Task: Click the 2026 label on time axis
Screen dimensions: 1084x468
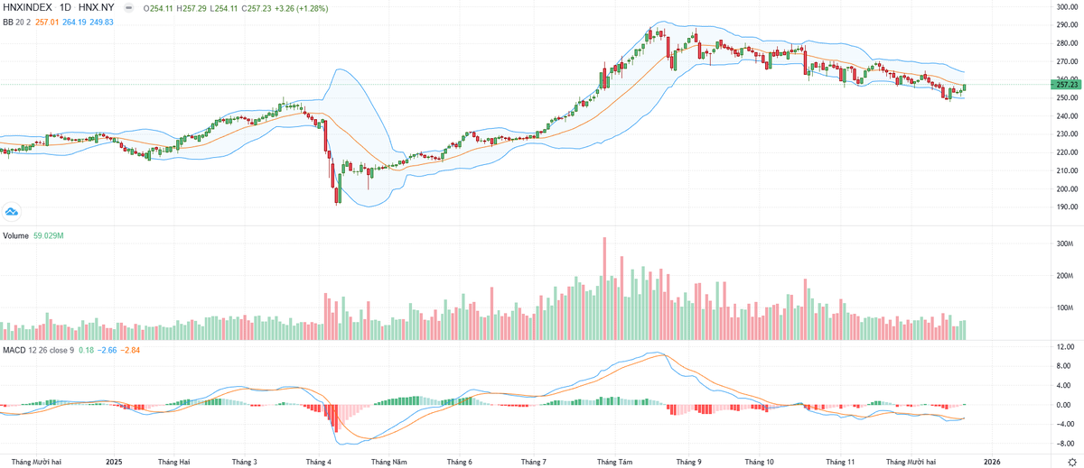Action: click(x=992, y=462)
